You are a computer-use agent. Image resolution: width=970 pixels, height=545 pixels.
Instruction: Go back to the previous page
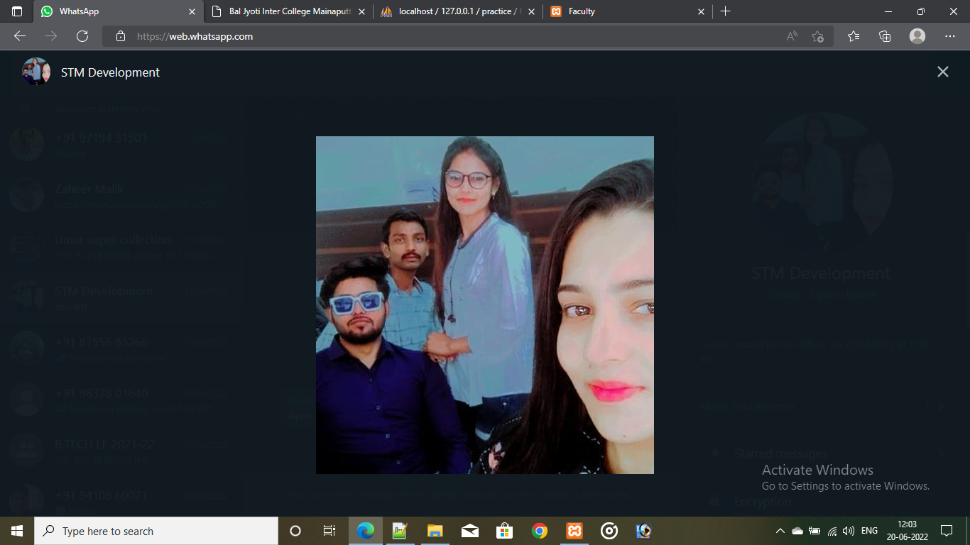(x=20, y=36)
